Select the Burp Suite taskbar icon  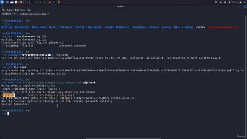pos(59,2)
